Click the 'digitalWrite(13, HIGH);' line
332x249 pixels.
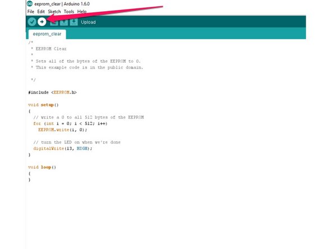[63, 149]
